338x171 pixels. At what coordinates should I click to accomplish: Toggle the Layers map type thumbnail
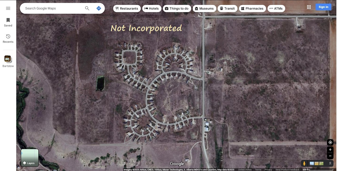click(30, 158)
